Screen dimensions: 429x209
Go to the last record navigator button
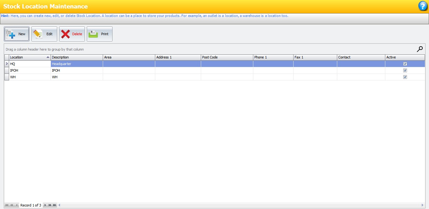55,205
